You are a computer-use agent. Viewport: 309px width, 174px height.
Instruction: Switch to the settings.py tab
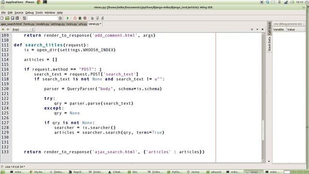click(x=58, y=24)
